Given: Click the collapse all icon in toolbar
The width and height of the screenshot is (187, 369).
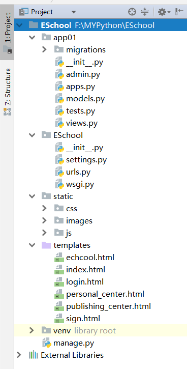Looking at the screenshot, I should [145, 12].
